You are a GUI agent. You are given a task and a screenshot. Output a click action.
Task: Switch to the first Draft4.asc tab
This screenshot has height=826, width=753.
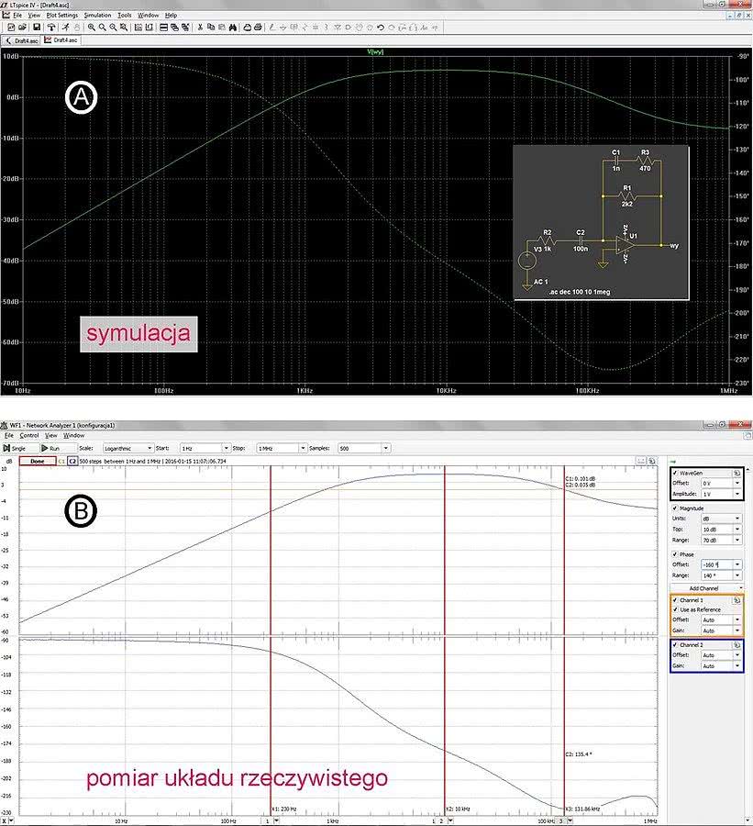[23, 40]
